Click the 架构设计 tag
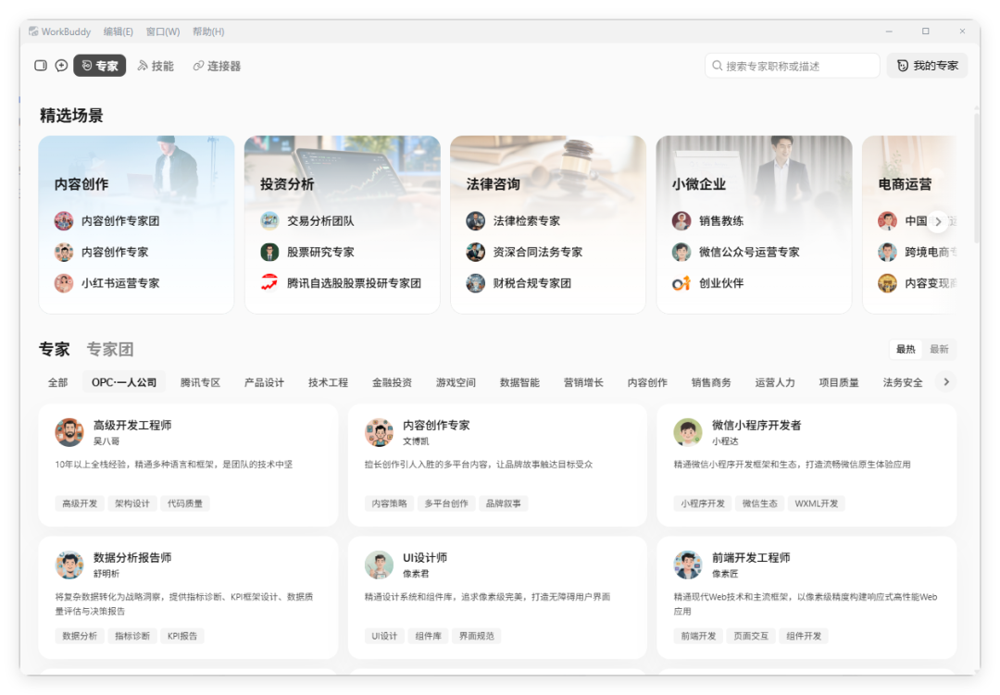 point(132,503)
